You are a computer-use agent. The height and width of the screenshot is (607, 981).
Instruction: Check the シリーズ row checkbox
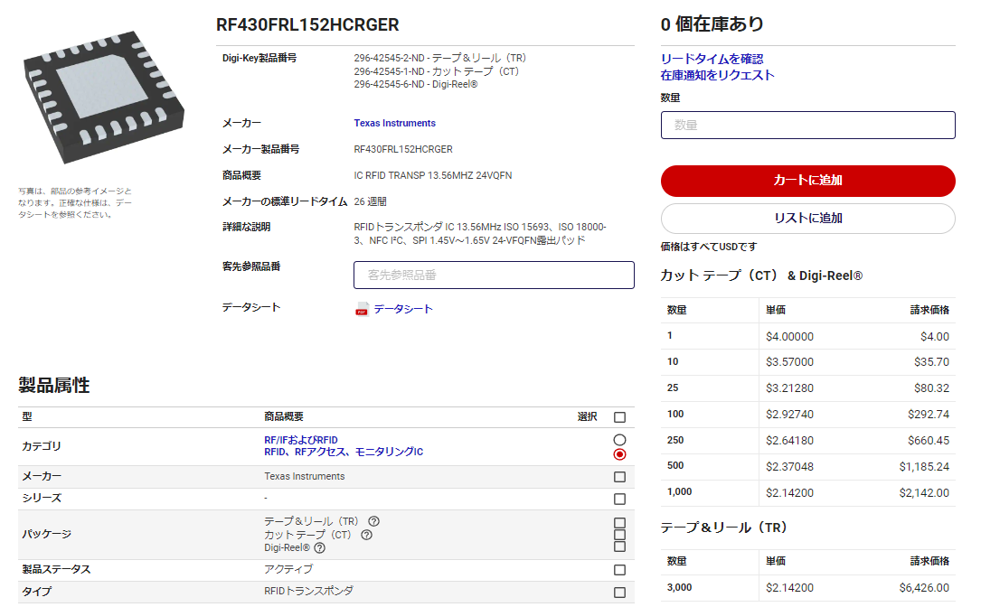click(x=619, y=499)
